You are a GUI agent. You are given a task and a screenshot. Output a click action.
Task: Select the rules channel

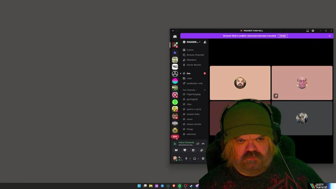(x=194, y=78)
